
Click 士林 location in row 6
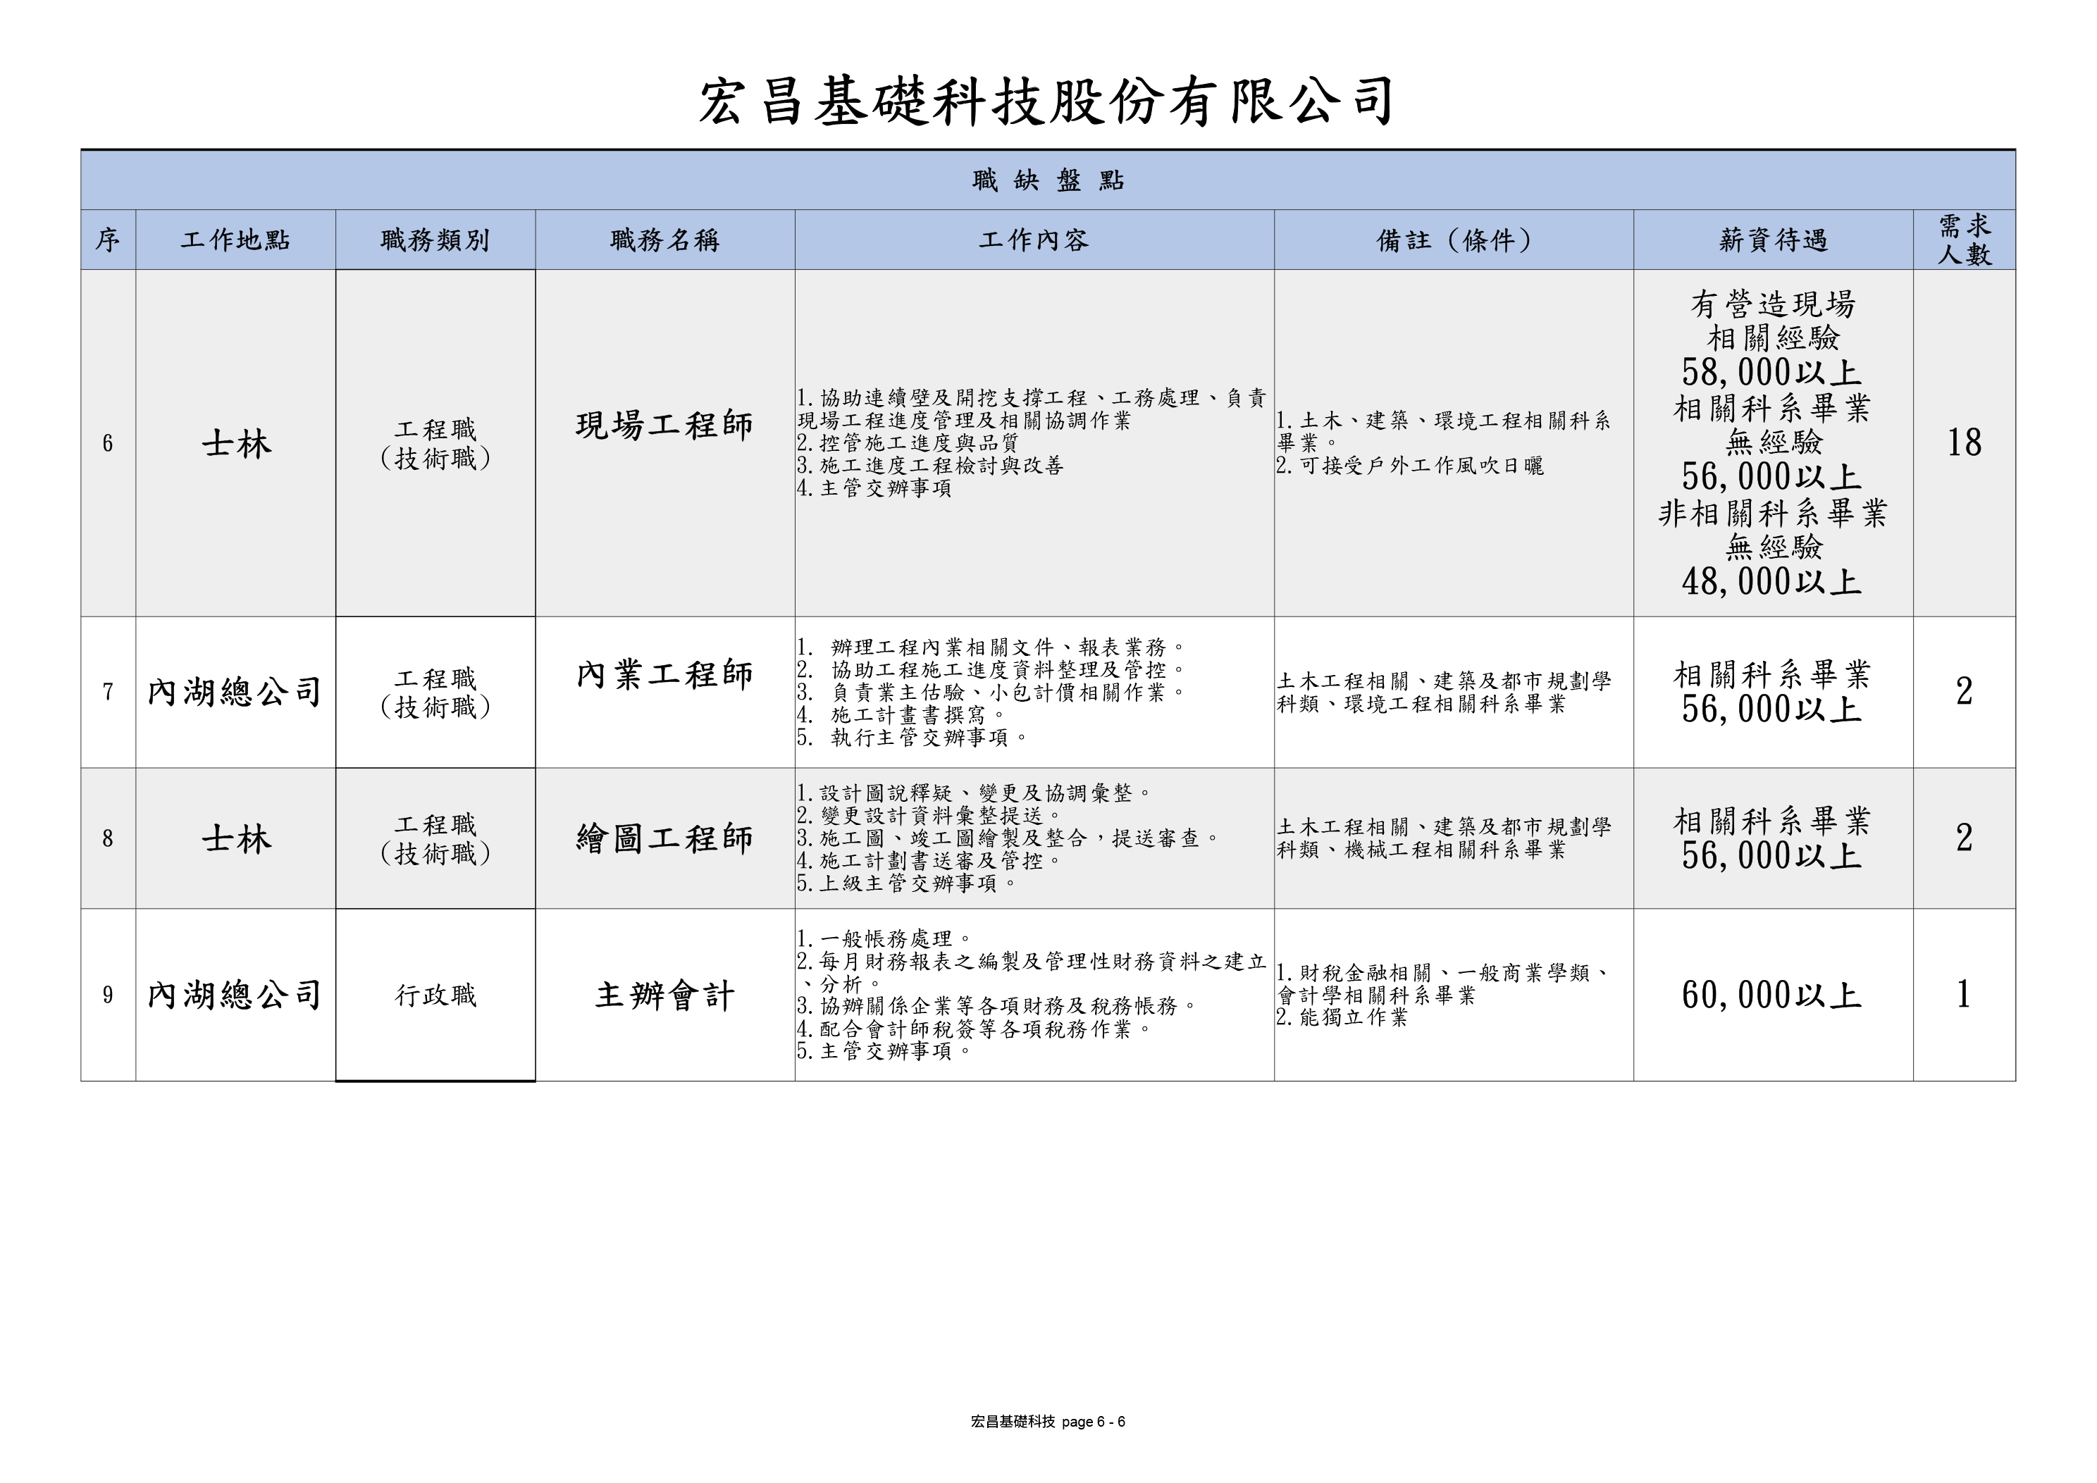(x=237, y=444)
